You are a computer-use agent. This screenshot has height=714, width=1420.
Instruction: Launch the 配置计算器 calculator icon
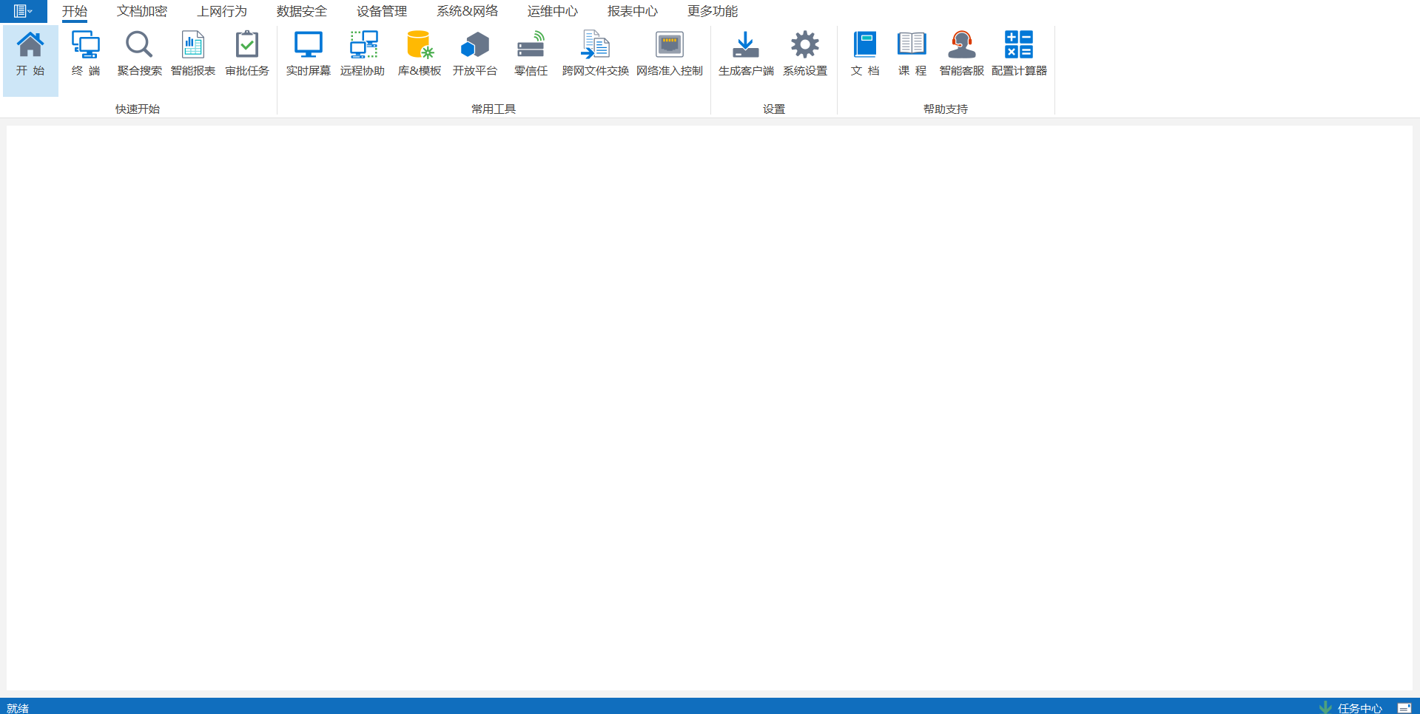[x=1019, y=46]
